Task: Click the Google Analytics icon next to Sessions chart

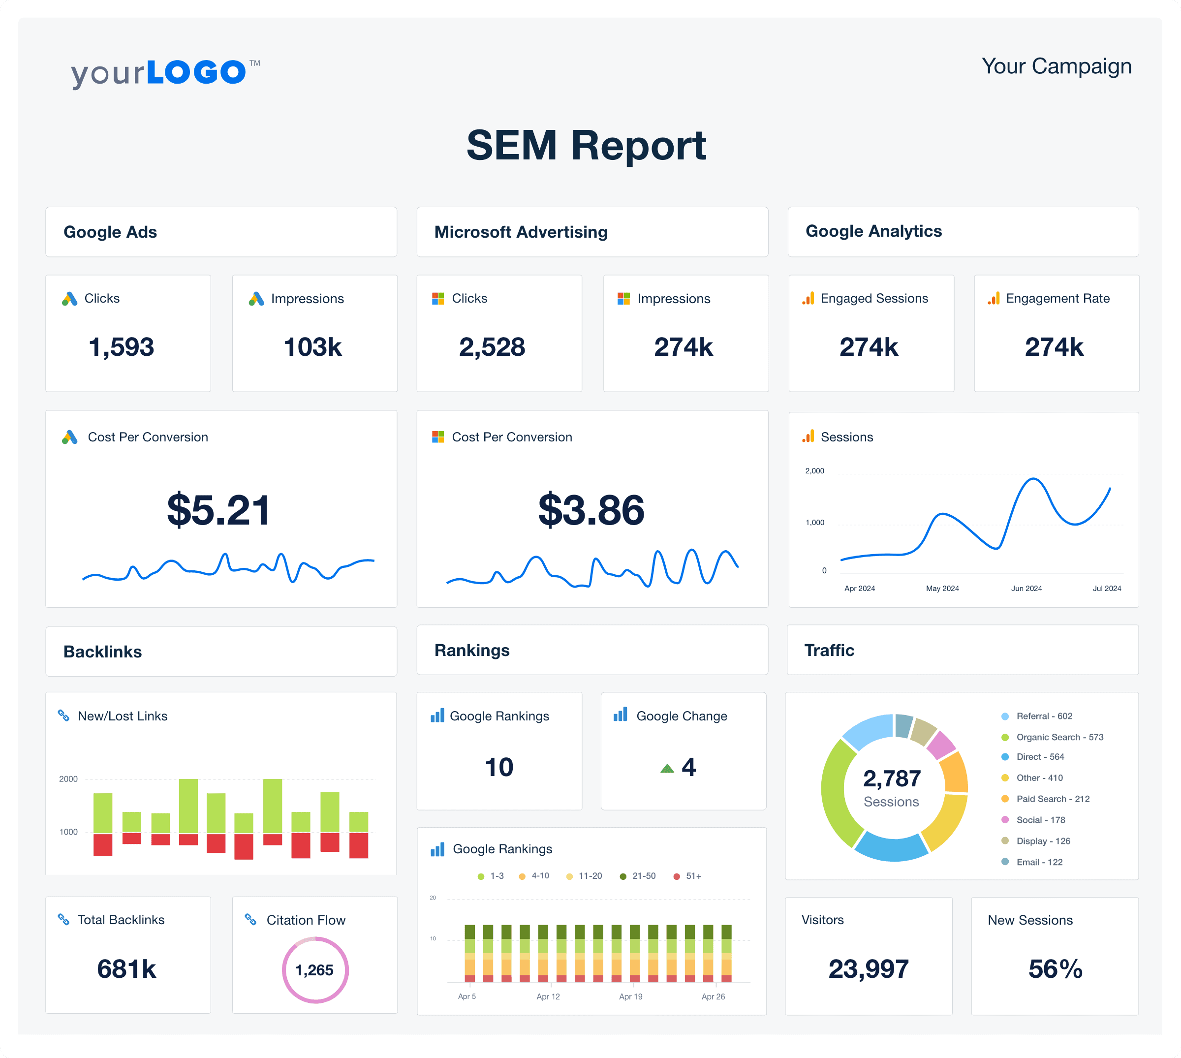Action: (808, 436)
